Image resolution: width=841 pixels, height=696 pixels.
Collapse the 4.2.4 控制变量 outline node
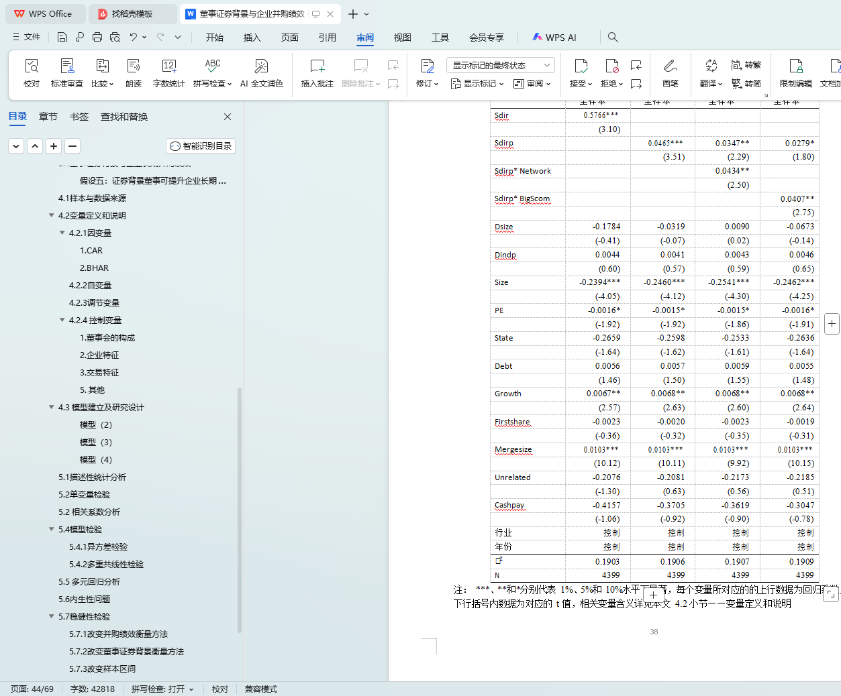tap(62, 320)
